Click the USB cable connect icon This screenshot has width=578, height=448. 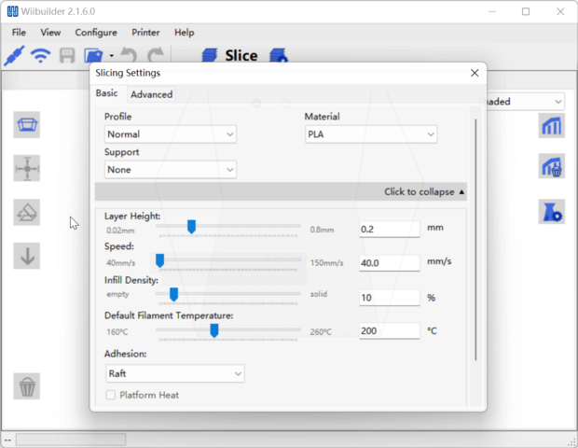coord(14,56)
